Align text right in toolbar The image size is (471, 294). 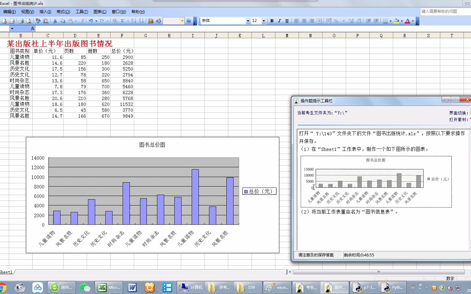tap(312, 21)
